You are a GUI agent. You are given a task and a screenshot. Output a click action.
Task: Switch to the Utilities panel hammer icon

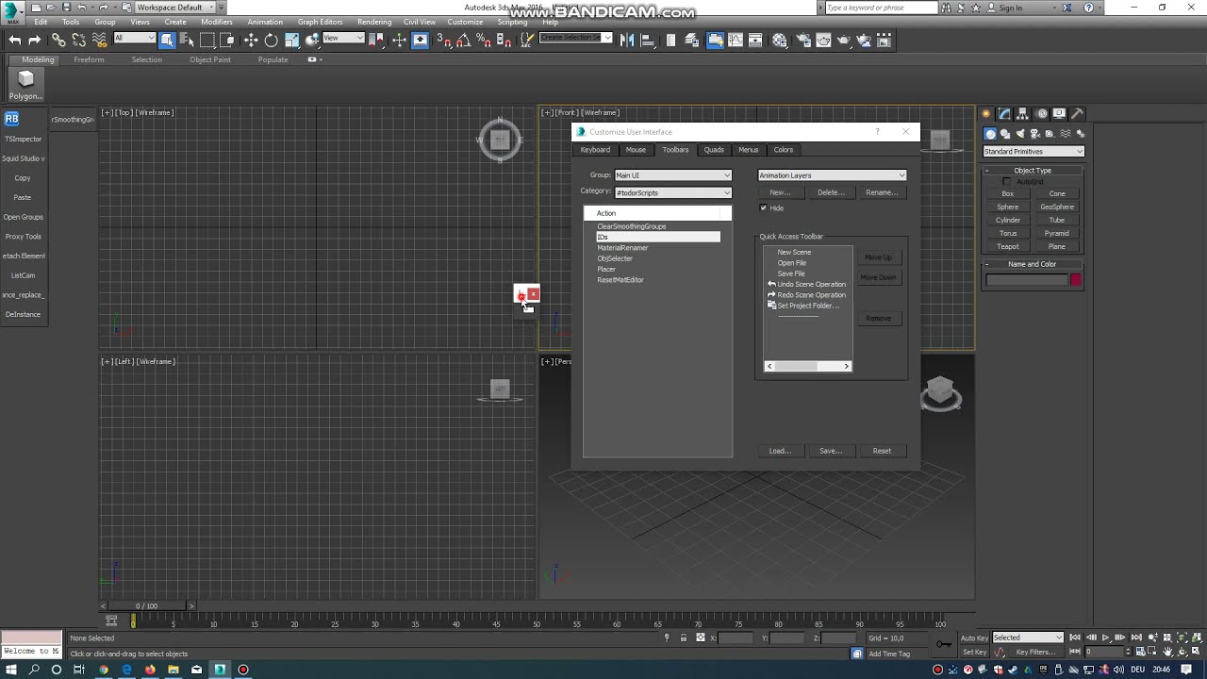[1078, 113]
